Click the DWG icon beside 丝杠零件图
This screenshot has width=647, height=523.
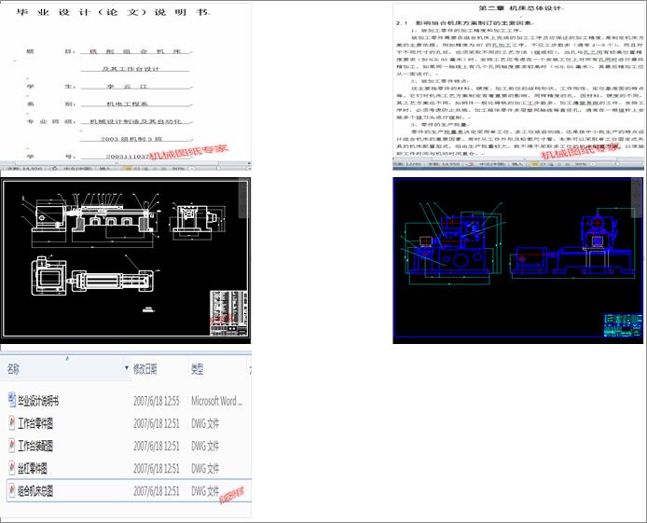coord(12,468)
